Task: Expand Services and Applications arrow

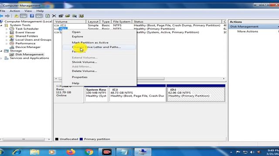Action: tap(1, 58)
